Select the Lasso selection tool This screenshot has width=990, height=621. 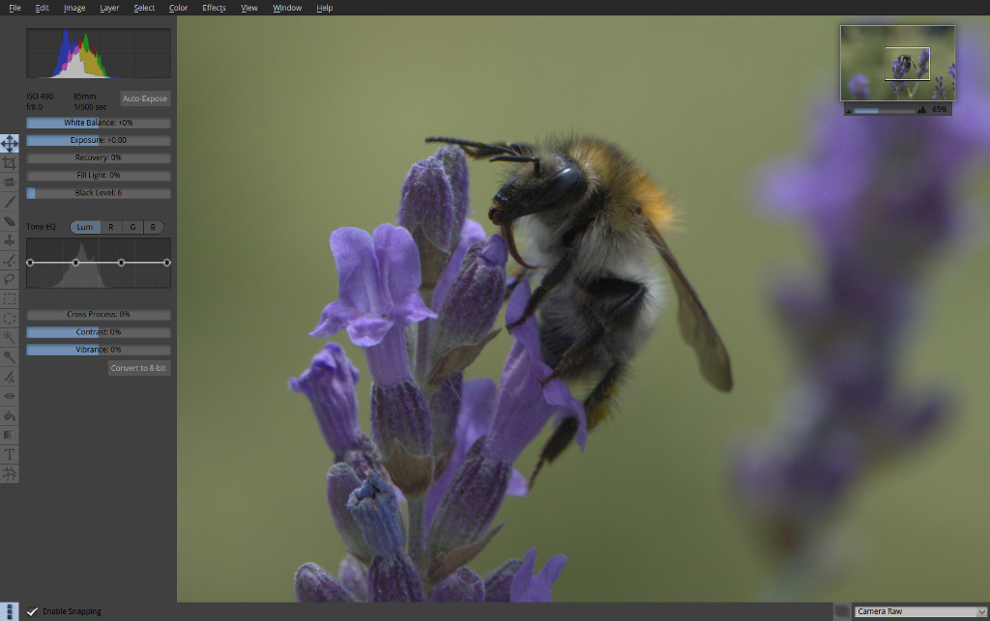10,279
